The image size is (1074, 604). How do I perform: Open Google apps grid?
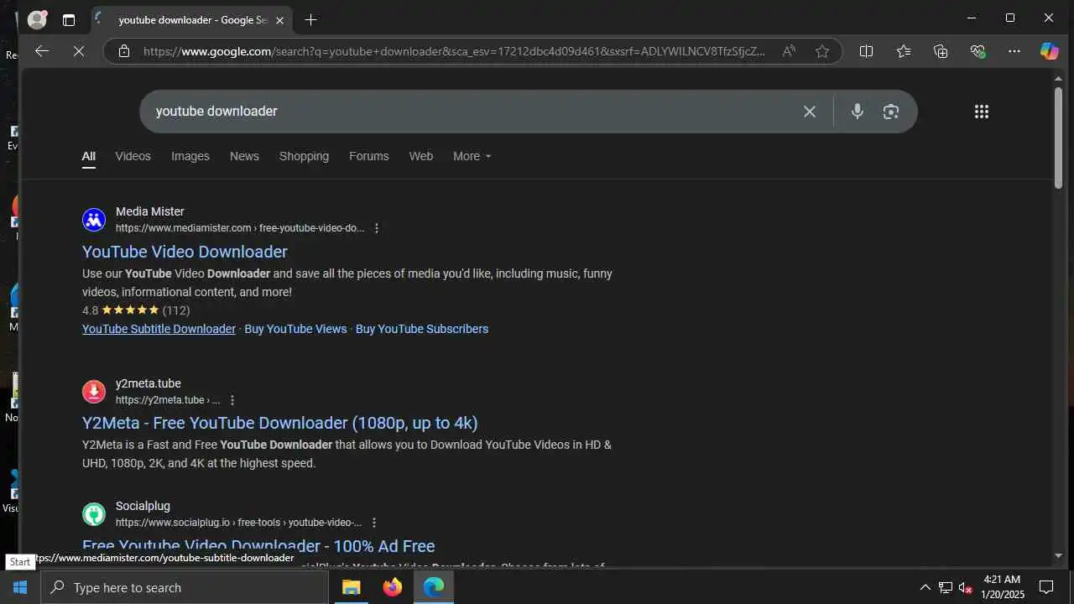pos(982,112)
